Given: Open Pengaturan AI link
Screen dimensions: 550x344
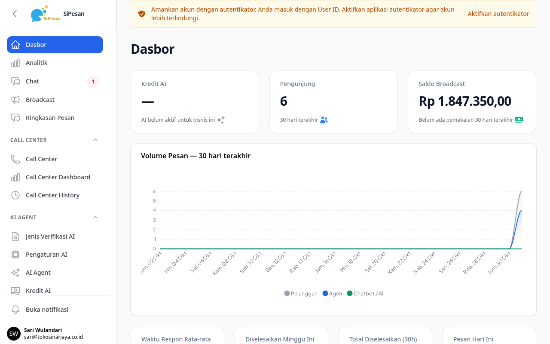Looking at the screenshot, I should [55, 255].
